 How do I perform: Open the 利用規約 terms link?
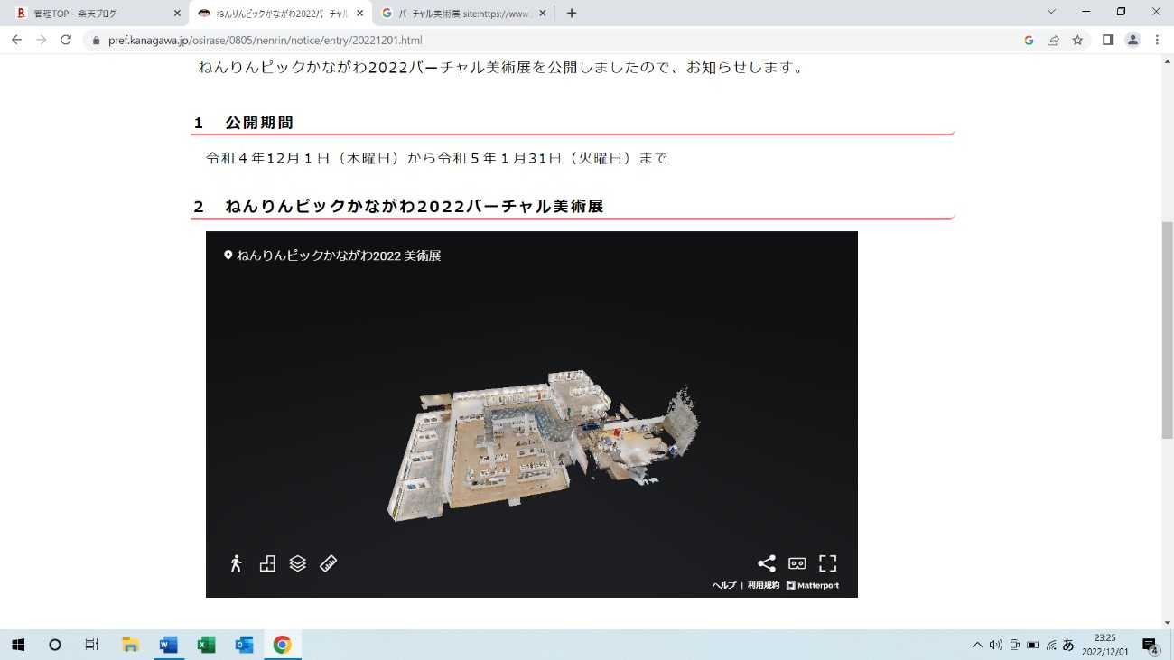761,585
